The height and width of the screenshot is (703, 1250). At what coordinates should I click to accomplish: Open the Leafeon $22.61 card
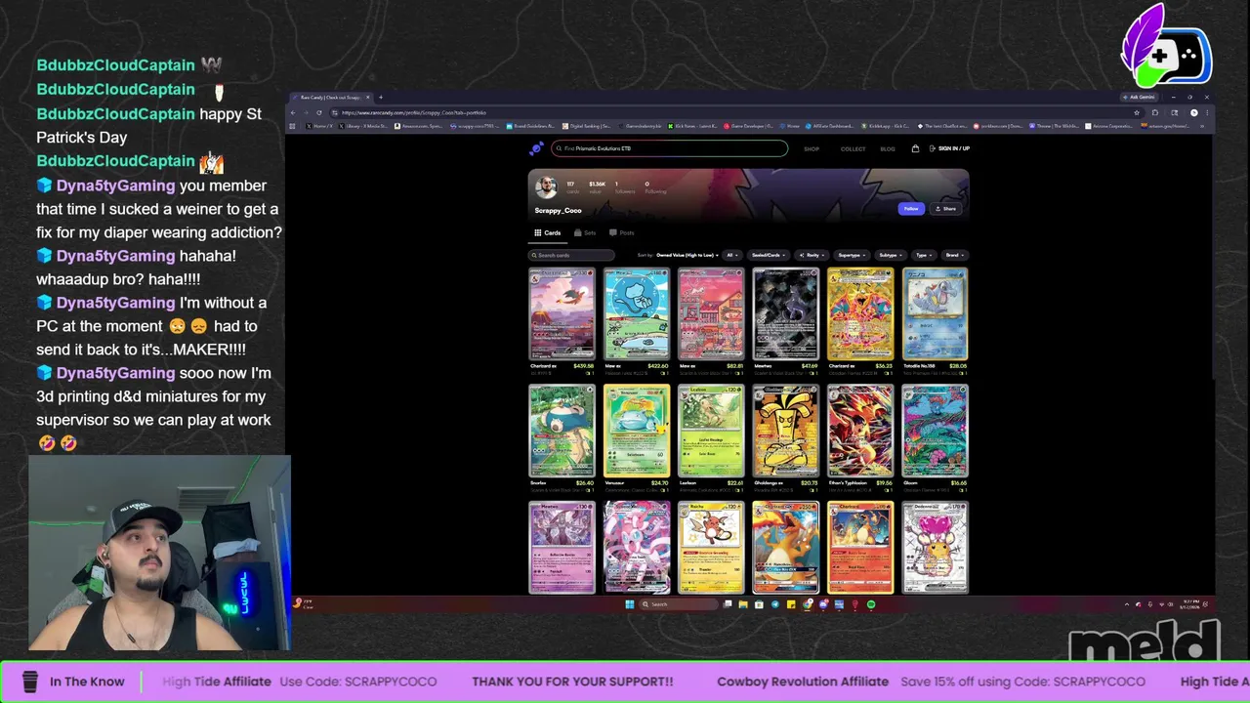pos(711,431)
